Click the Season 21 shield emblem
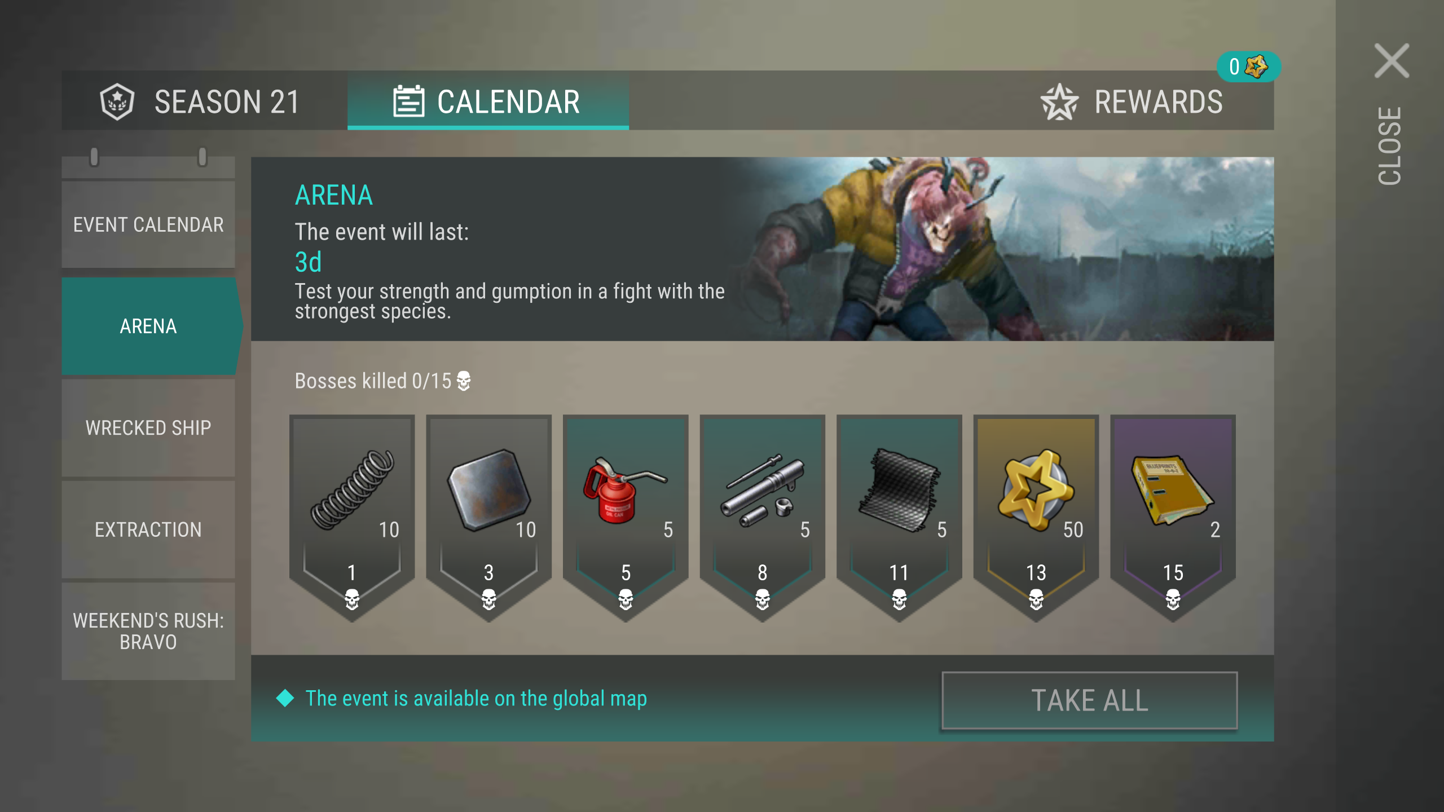Viewport: 1444px width, 812px height. tap(117, 101)
